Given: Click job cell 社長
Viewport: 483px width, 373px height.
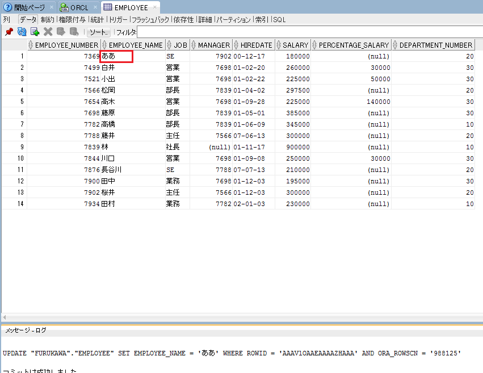Looking at the screenshot, I should 178,147.
